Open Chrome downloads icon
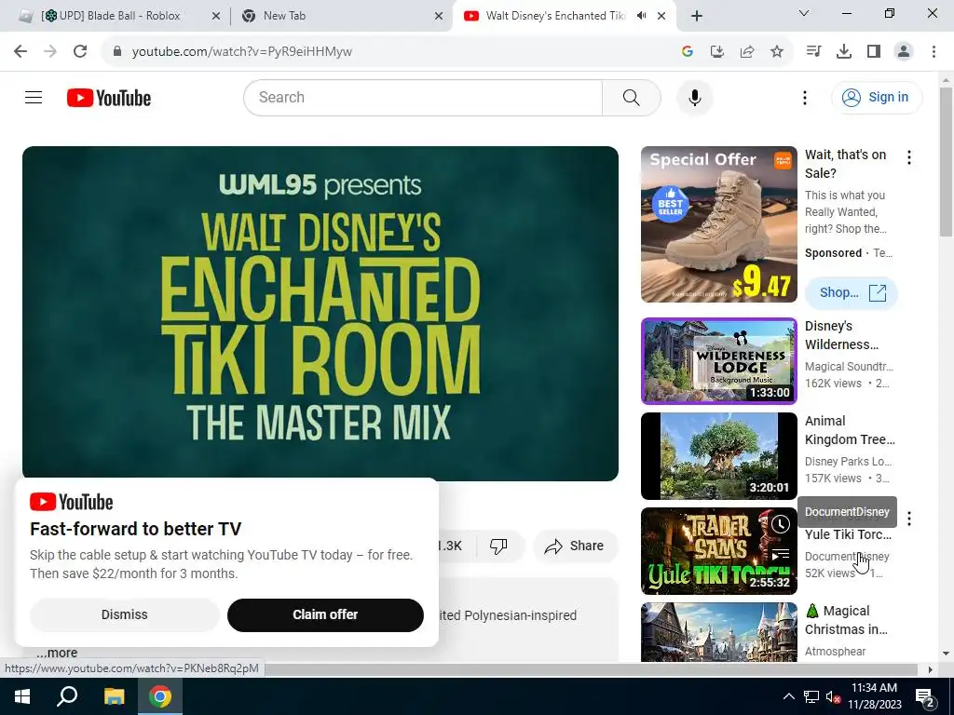This screenshot has height=715, width=954. pos(843,51)
